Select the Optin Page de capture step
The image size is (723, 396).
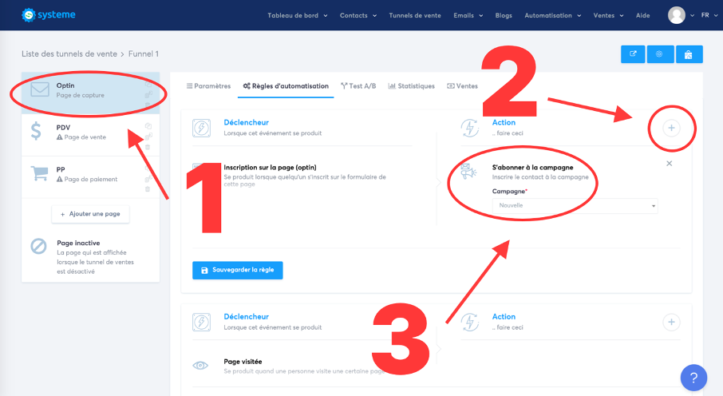90,93
